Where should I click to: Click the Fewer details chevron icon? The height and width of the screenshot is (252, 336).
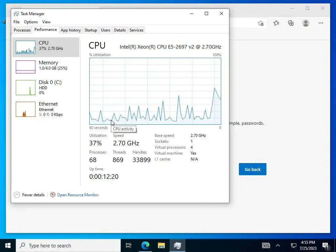point(17,195)
